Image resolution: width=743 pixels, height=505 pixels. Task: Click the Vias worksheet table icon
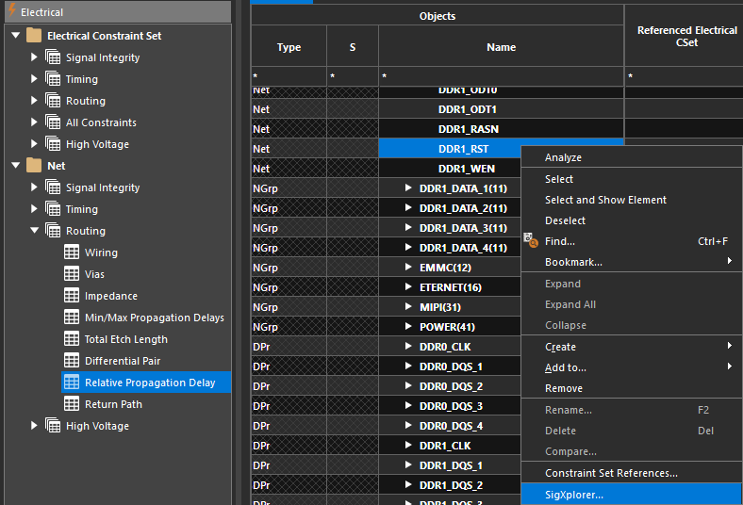coord(71,274)
